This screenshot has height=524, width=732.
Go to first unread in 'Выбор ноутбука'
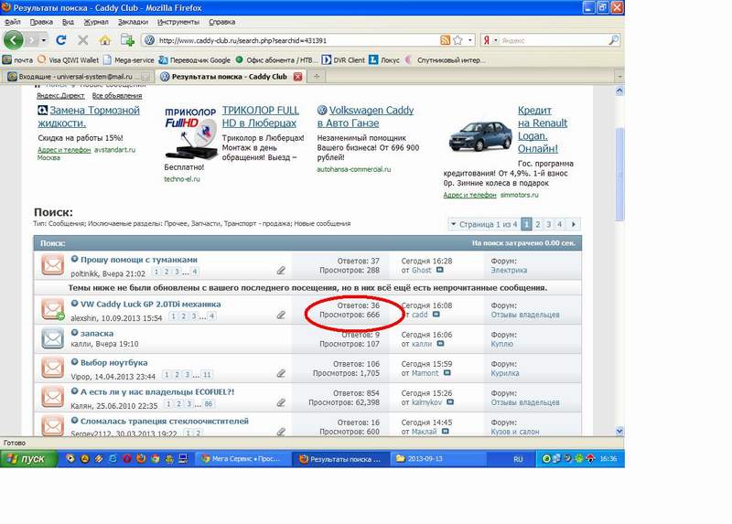click(74, 362)
